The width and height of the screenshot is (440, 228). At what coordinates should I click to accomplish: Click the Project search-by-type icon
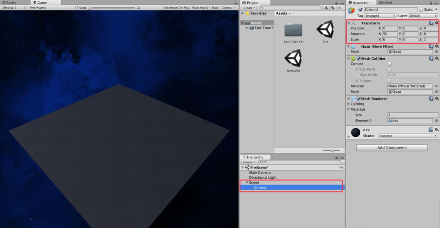(326, 8)
